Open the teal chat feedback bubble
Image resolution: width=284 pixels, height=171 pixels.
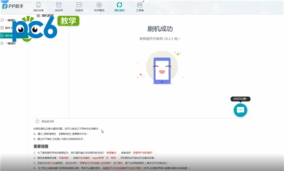[x=240, y=110]
